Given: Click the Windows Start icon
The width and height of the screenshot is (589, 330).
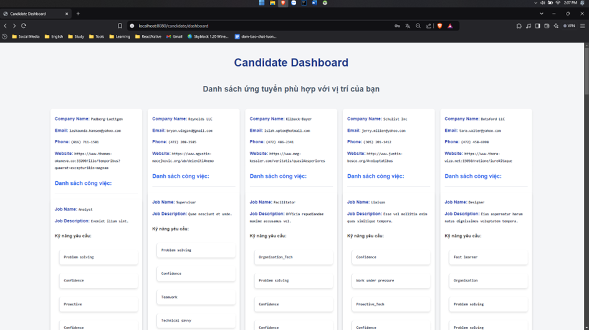Looking at the screenshot, I should (x=261, y=2).
